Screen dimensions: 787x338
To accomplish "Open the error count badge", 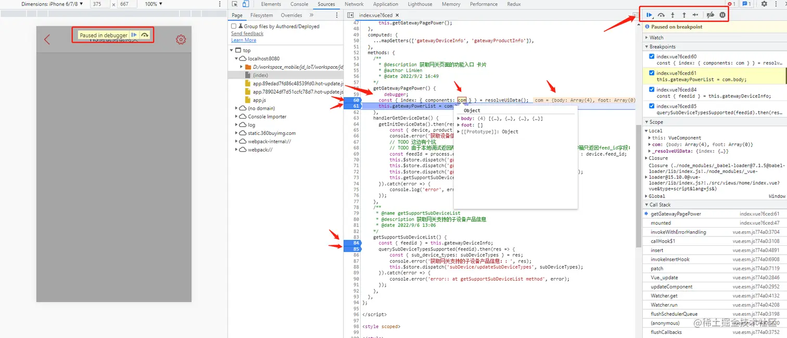I will [x=731, y=4].
